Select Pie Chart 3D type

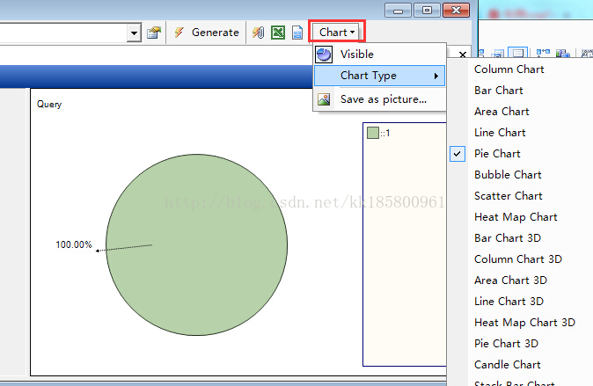(507, 344)
